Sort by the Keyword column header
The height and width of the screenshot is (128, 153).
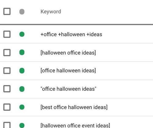51,12
